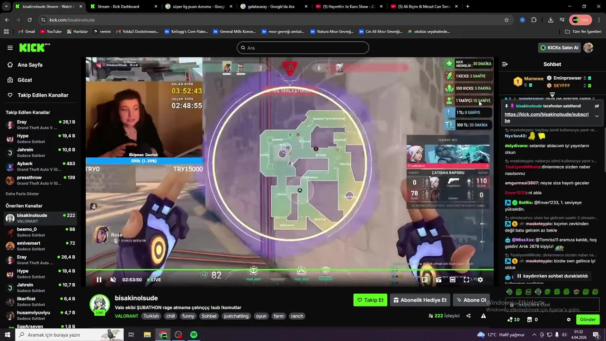Expand the pinned message chevron
This screenshot has width=606, height=341.
coord(597,116)
